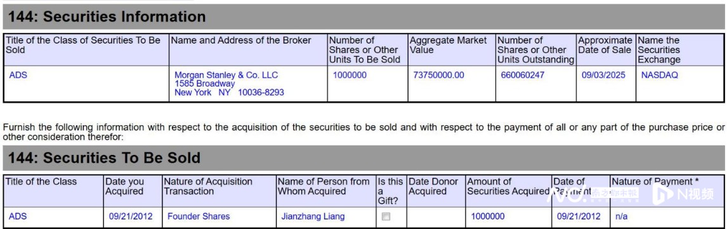
Task: Select the Founder Shares transaction value
Action: pos(199,216)
